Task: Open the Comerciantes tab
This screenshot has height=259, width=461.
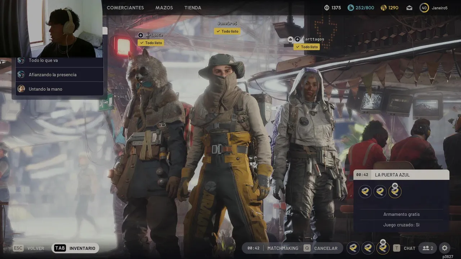Action: tap(125, 8)
